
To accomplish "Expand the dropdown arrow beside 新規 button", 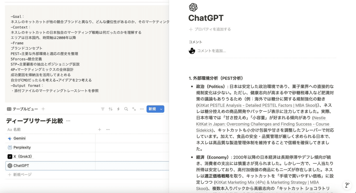I will pyautogui.click(x=161, y=109).
